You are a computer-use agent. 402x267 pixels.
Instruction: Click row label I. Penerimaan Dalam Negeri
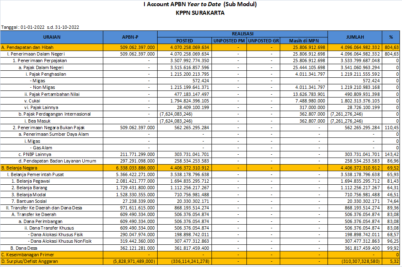tap(36, 54)
